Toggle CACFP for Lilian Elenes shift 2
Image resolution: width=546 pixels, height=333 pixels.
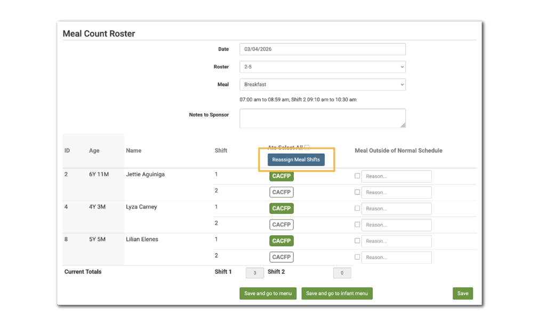[x=281, y=257]
